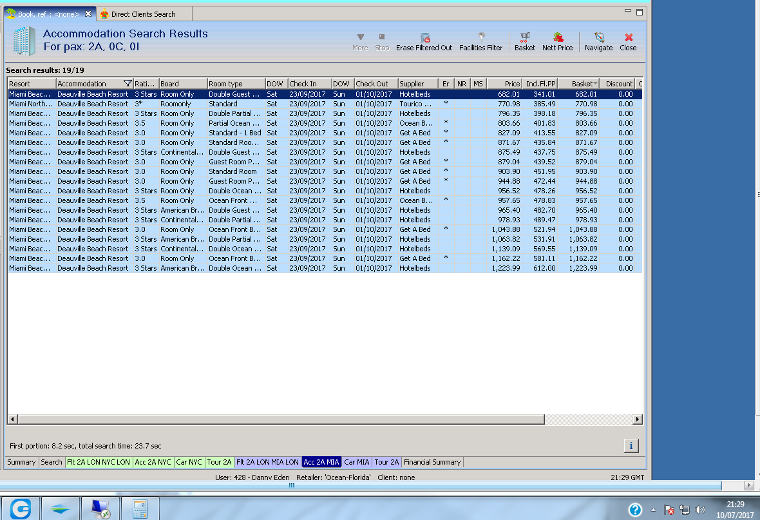The width and height of the screenshot is (760, 520).
Task: Go to the Car MIA tab
Action: coord(356,462)
